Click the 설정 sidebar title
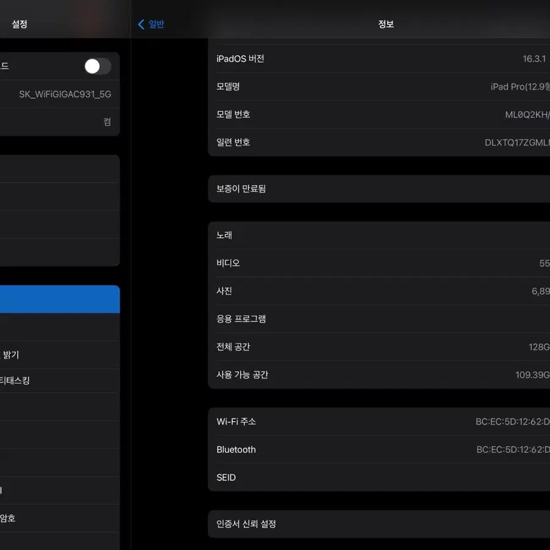Viewport: 550px width, 550px height. (20, 24)
